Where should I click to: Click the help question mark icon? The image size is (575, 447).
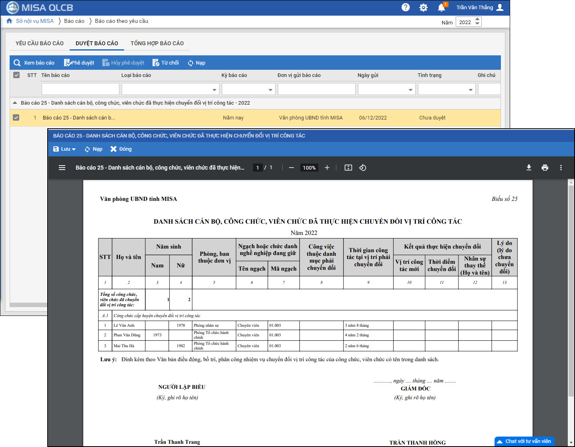coord(406,7)
